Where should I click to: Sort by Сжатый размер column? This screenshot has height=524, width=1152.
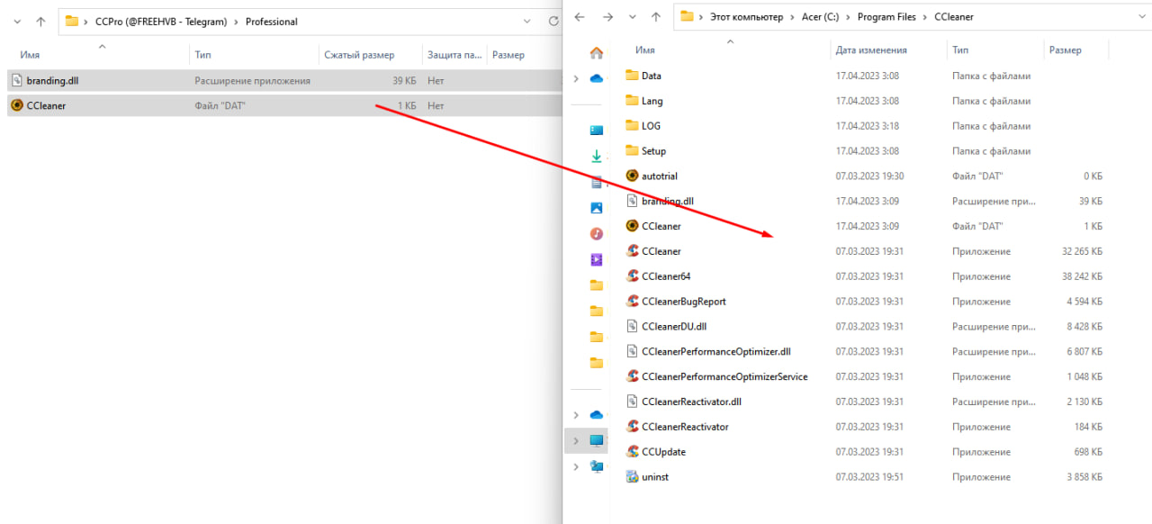click(359, 55)
